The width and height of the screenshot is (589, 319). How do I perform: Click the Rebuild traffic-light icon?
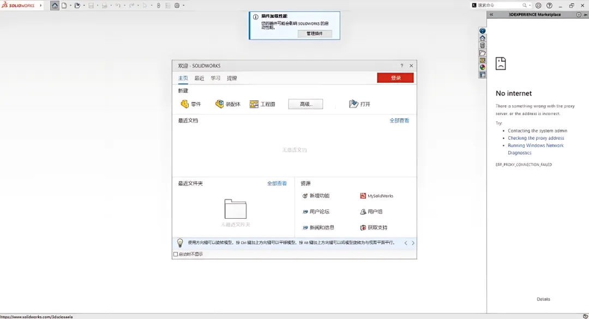click(x=159, y=5)
